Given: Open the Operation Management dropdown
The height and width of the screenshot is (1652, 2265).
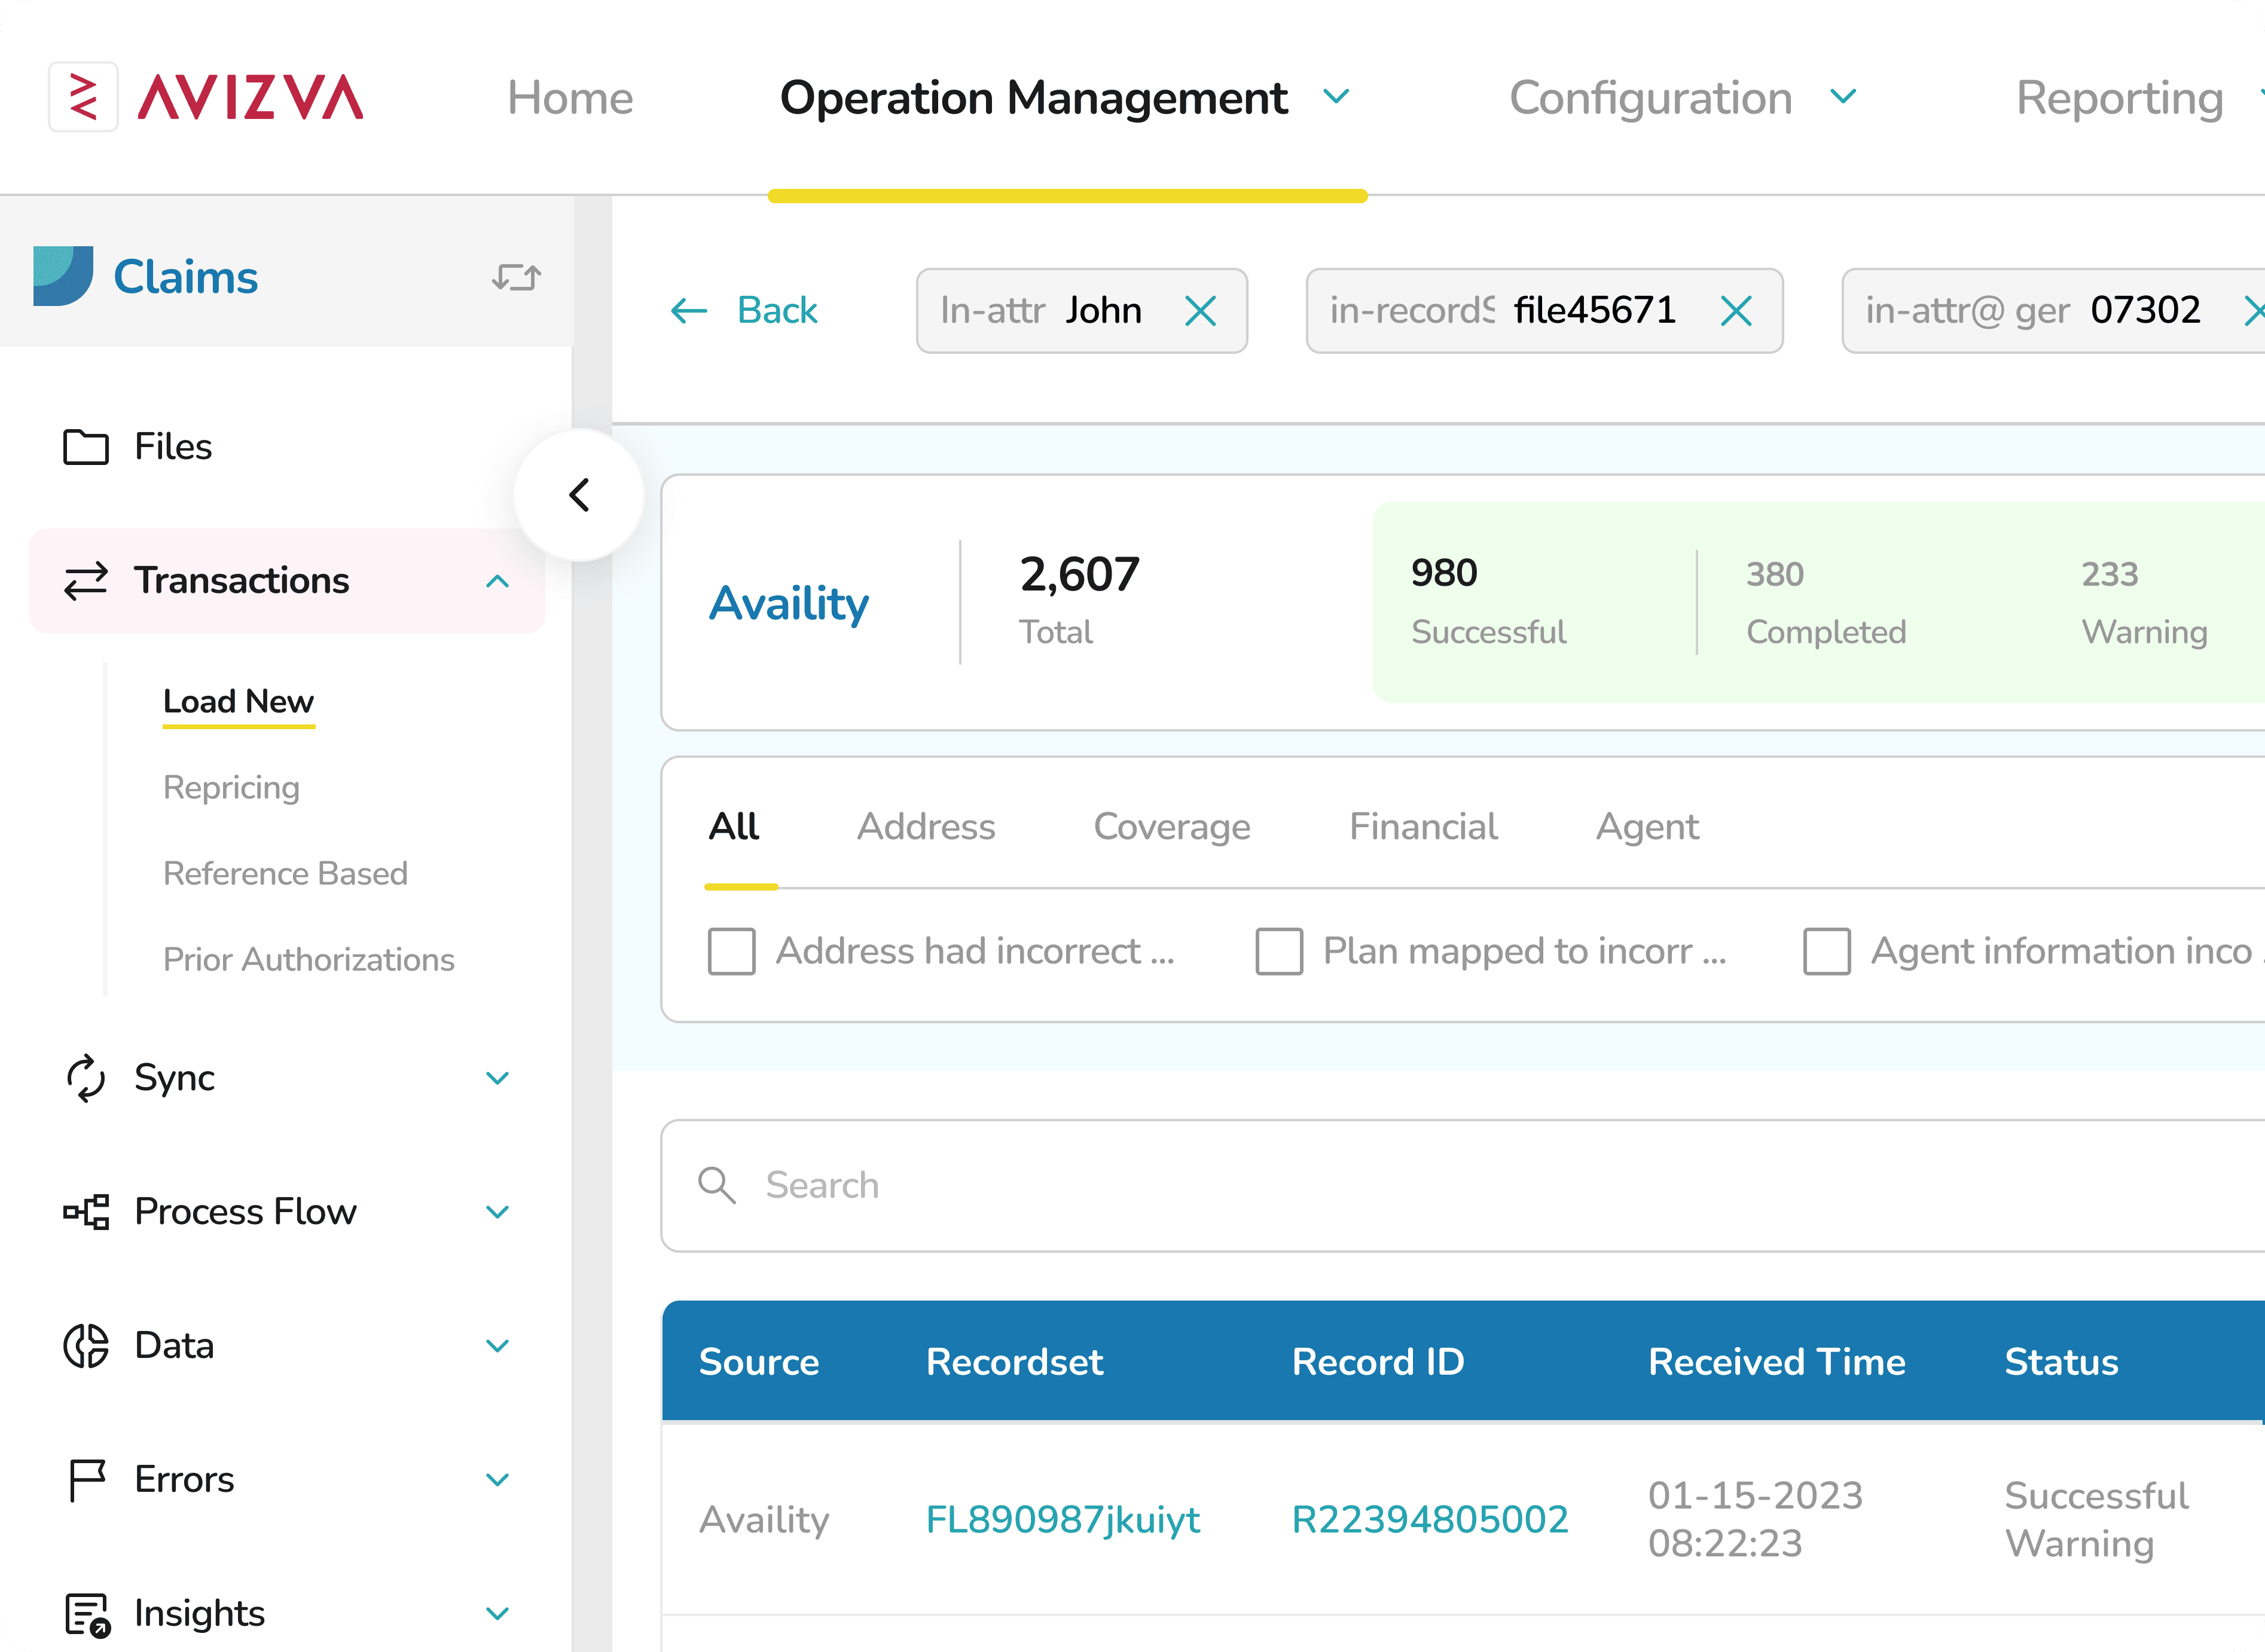Looking at the screenshot, I should click(1336, 97).
